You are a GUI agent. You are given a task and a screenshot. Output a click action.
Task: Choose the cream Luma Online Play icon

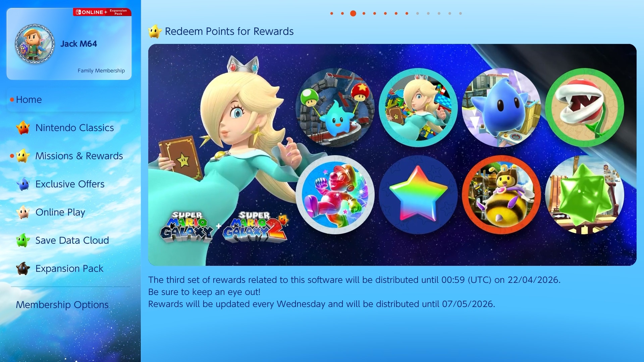pyautogui.click(x=23, y=212)
